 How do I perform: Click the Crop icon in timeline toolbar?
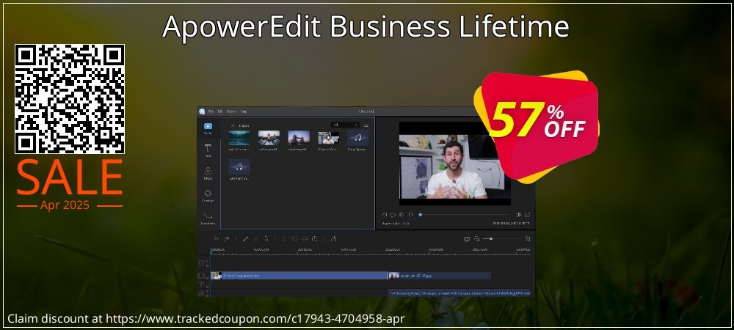click(x=284, y=239)
